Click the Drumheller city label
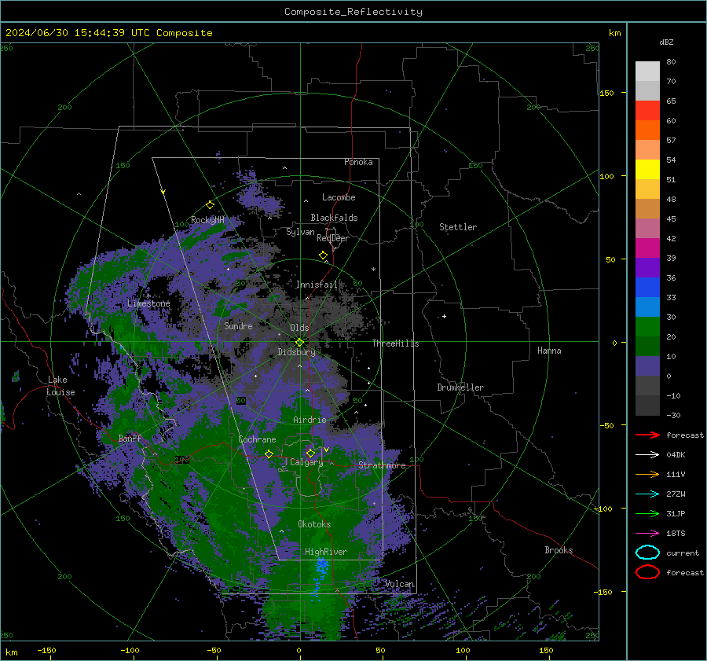The width and height of the screenshot is (707, 661). 460,387
